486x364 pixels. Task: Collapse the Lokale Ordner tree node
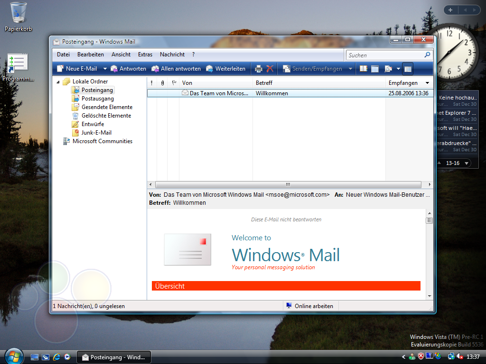pyautogui.click(x=58, y=82)
